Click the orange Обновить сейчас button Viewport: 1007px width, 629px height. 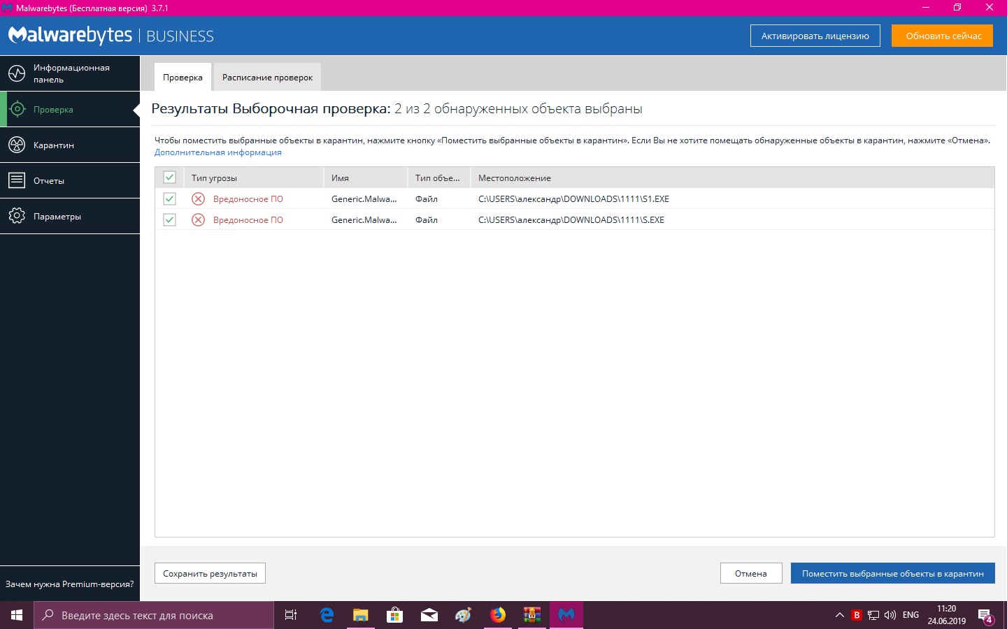click(943, 36)
